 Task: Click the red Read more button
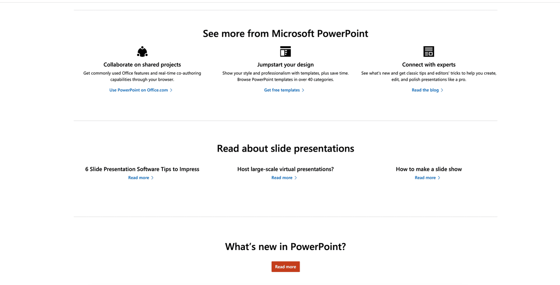285,266
